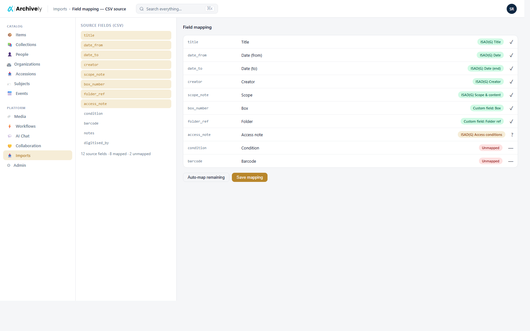This screenshot has width=530, height=331.
Task: Open the People section
Action: click(38, 55)
